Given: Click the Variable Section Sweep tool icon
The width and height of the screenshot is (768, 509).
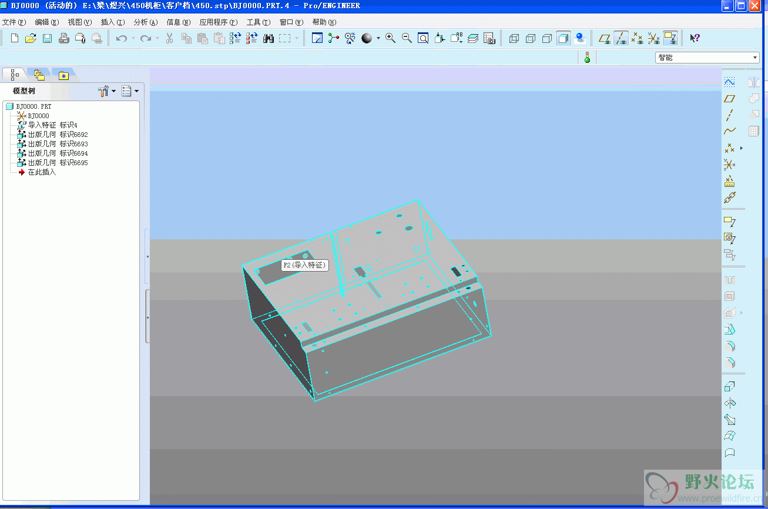Looking at the screenshot, I should click(729, 420).
